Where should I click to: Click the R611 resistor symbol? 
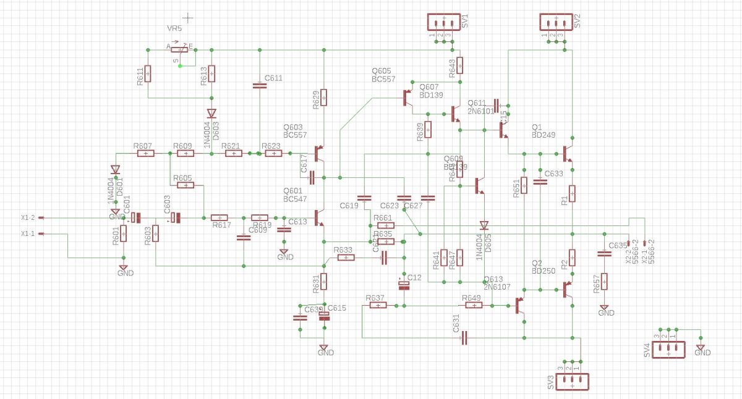click(x=147, y=74)
